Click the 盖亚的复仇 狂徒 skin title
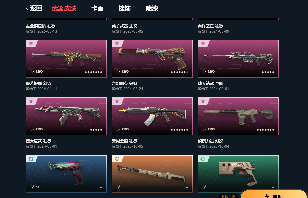The width and height of the screenshot is (308, 198). pos(40,26)
